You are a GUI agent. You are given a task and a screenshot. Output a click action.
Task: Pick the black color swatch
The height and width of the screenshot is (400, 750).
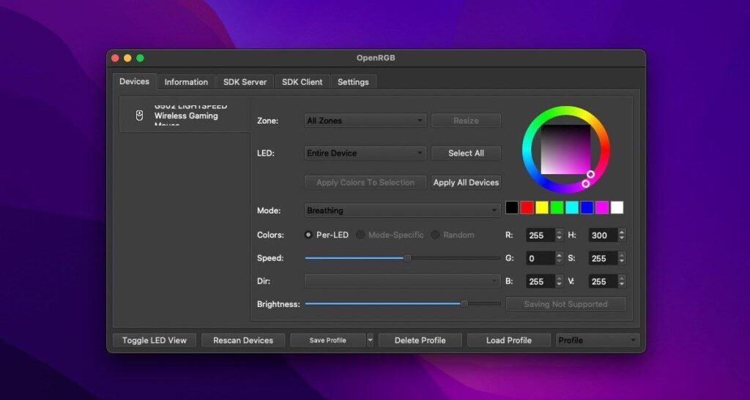click(512, 208)
